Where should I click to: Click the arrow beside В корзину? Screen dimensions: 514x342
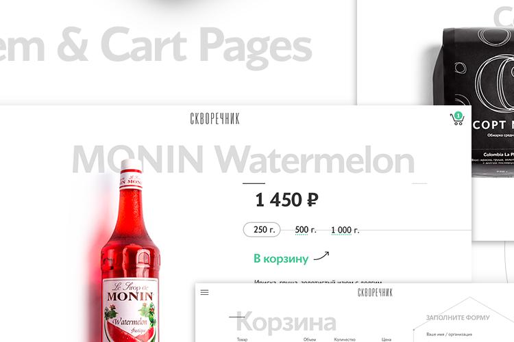tap(321, 256)
